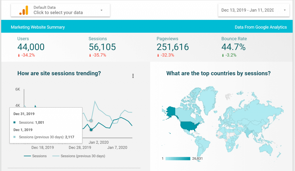Click the Dec 31 data point on the chart

(91, 130)
